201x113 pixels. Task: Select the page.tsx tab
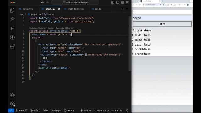(x=50, y=9)
